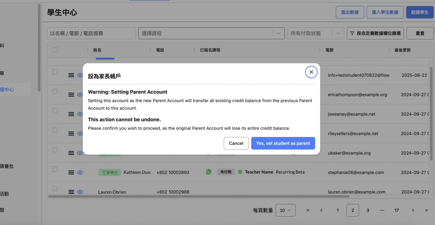Select checkbox for Lauren Obrien row

coord(55,189)
